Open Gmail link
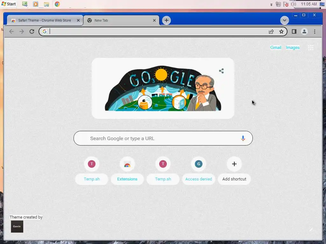326x244 pixels. tap(276, 48)
